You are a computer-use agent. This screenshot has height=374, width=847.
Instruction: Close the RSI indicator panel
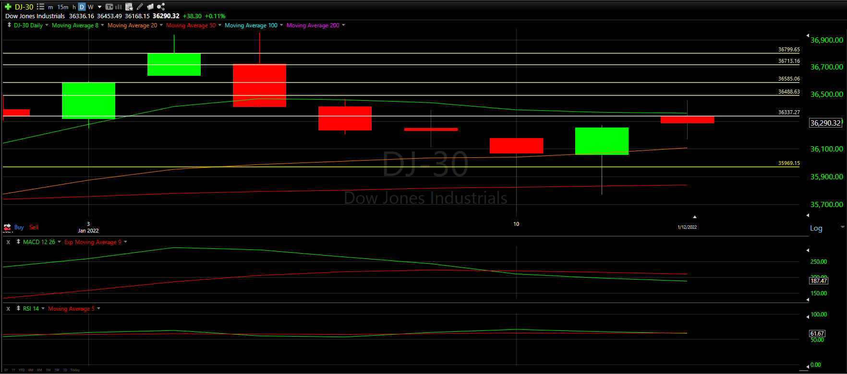(x=8, y=309)
